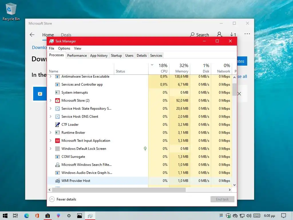Image resolution: width=293 pixels, height=220 pixels.
Task: Click the horizontal scrollbar right arrow
Action: pos(230,190)
